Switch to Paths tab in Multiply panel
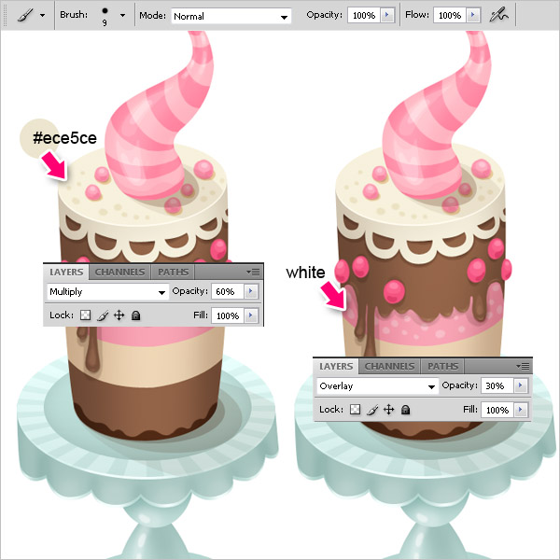This screenshot has width=560, height=560. [x=173, y=273]
